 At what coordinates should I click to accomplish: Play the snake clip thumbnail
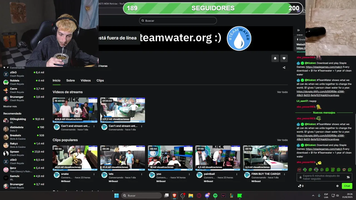[x=75, y=158]
